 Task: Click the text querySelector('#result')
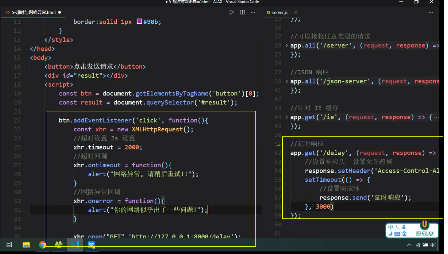tap(190, 102)
